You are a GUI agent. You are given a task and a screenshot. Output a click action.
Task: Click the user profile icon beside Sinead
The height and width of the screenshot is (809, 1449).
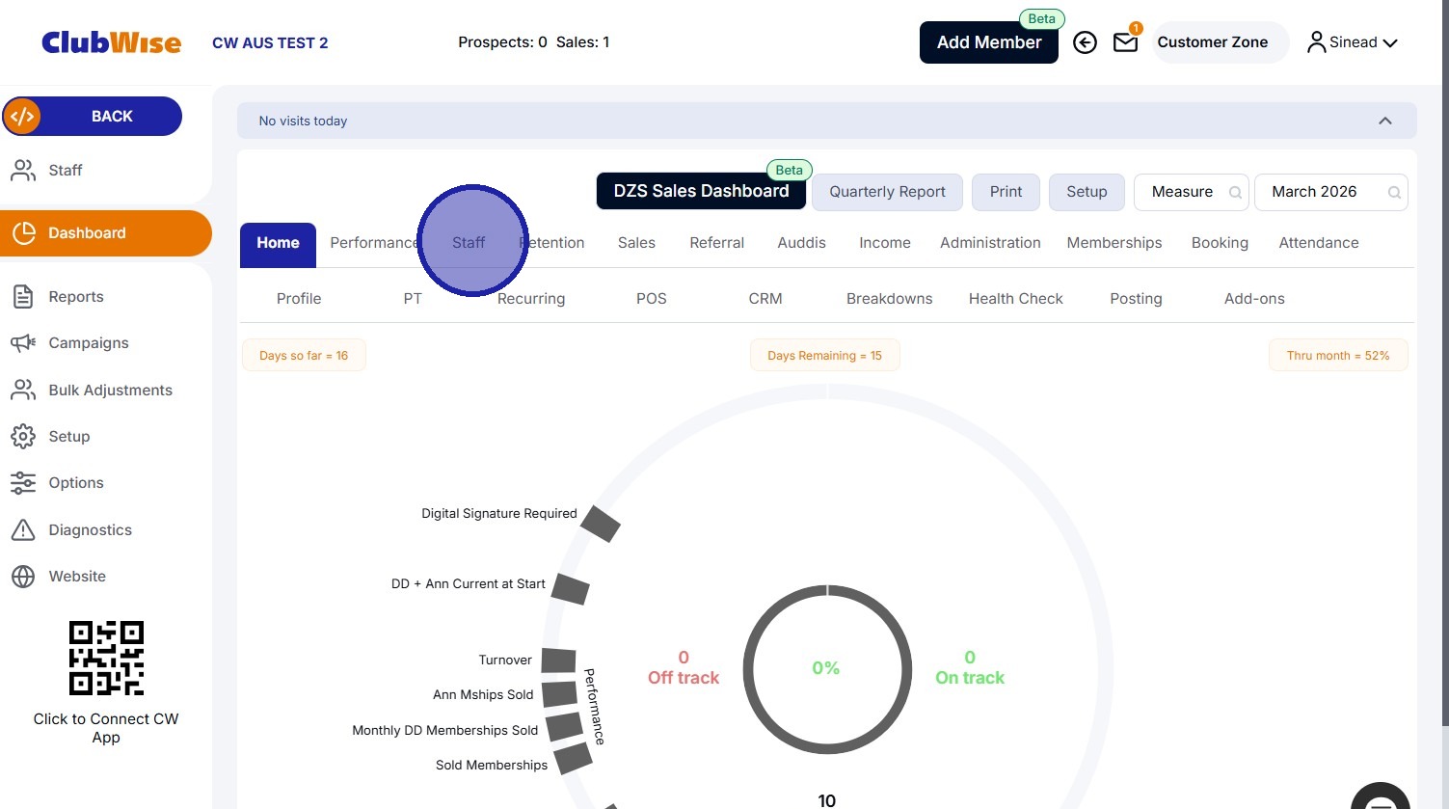point(1316,42)
